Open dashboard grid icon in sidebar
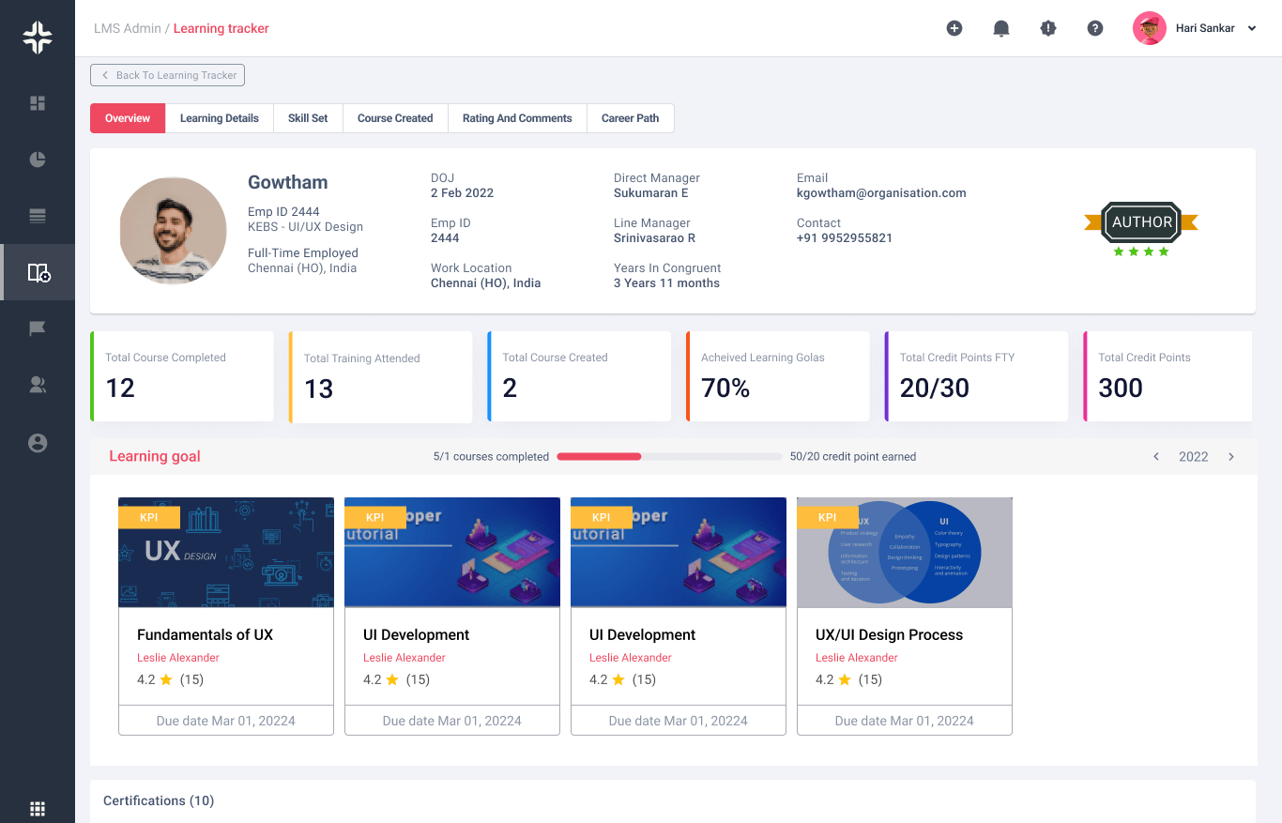 38,103
